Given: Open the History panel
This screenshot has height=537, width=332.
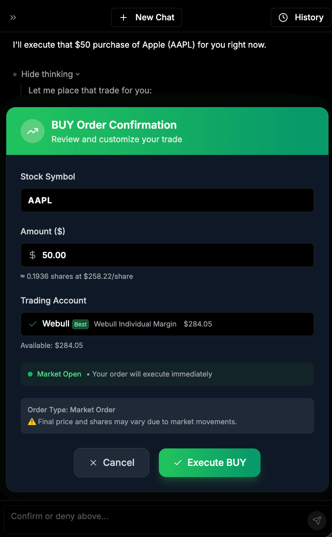Looking at the screenshot, I should 301,17.
